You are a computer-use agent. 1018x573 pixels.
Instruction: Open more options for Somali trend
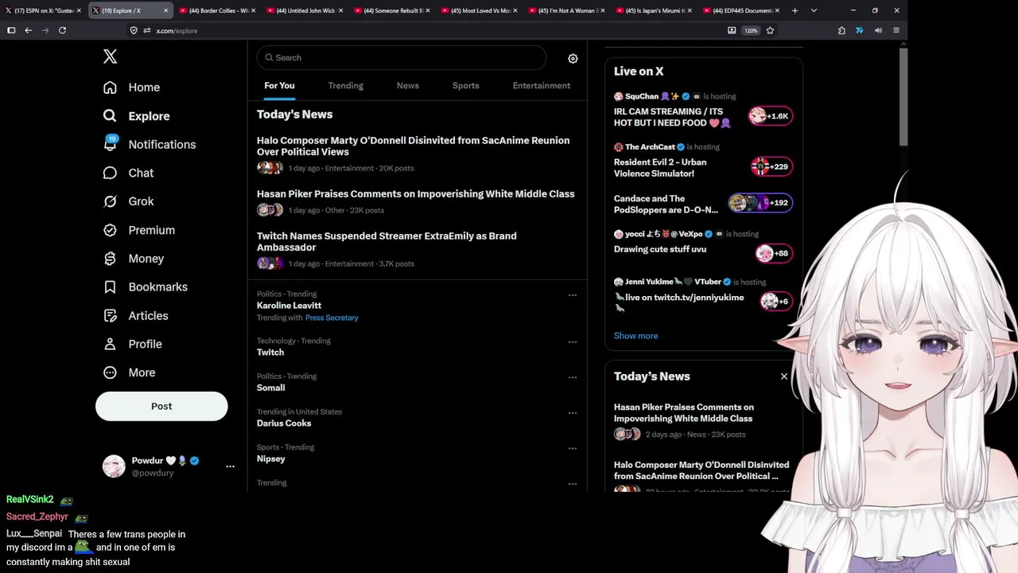coord(572,377)
